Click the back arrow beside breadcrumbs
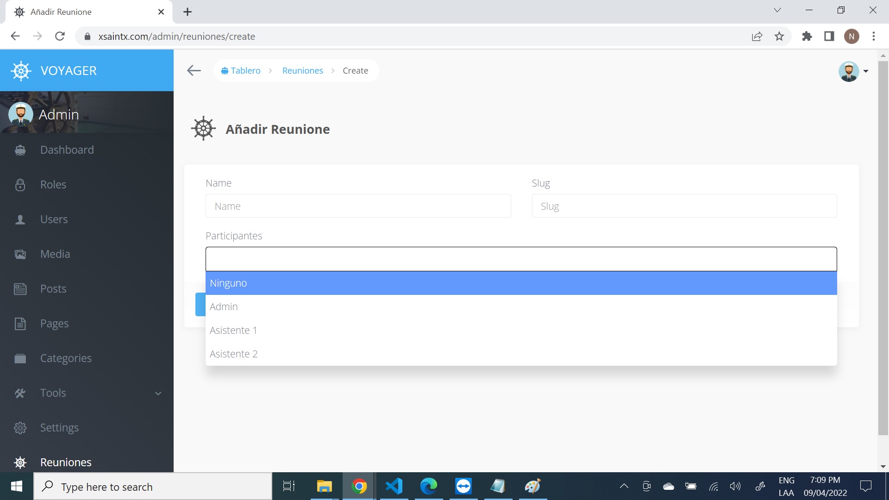The image size is (889, 500). click(194, 70)
